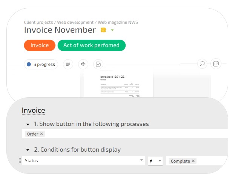Click 'Act of work perfomed' button
This screenshot has width=238, height=184.
[x=91, y=45]
